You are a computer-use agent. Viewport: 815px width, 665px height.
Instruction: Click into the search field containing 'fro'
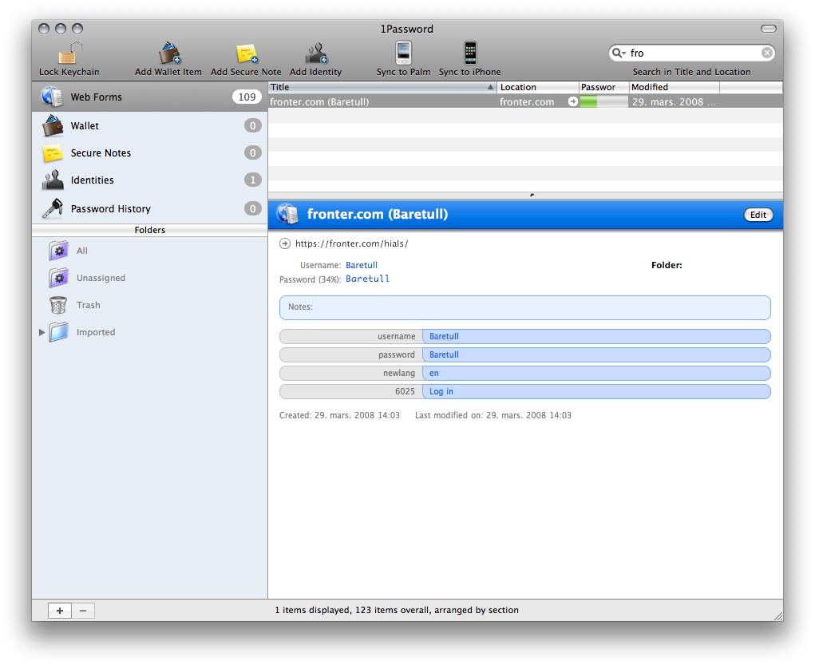coord(694,53)
